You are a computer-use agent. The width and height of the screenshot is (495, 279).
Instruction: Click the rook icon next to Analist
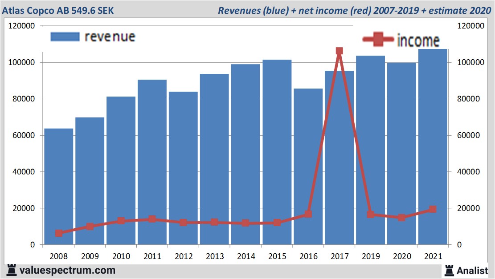coord(449,270)
